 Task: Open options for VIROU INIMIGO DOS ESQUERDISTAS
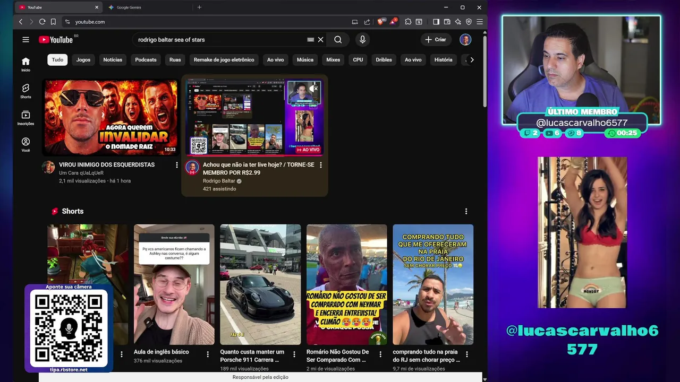pyautogui.click(x=177, y=165)
